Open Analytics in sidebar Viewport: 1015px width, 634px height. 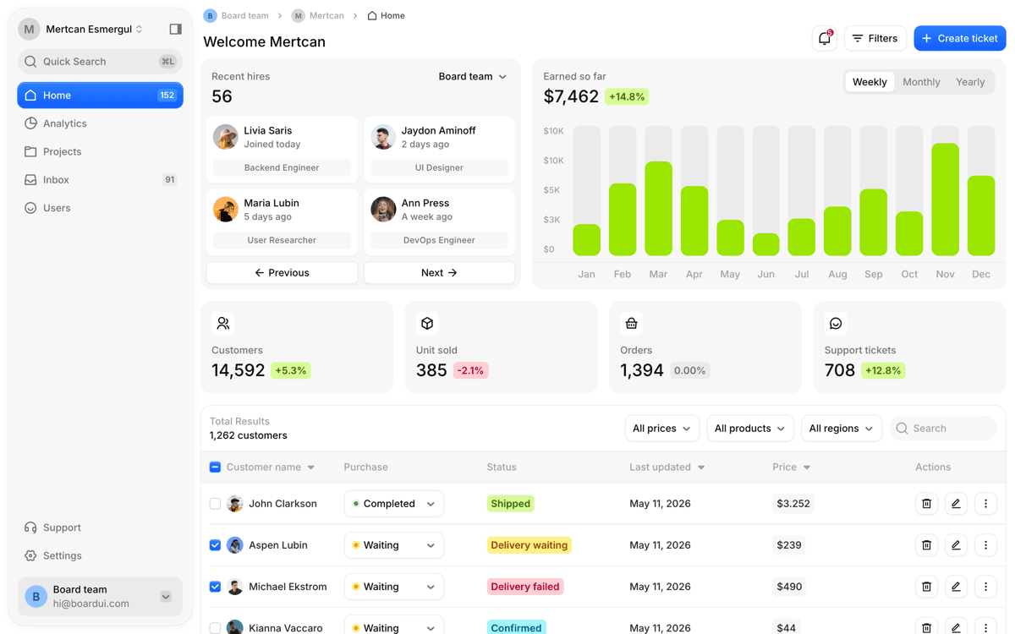[x=100, y=123]
